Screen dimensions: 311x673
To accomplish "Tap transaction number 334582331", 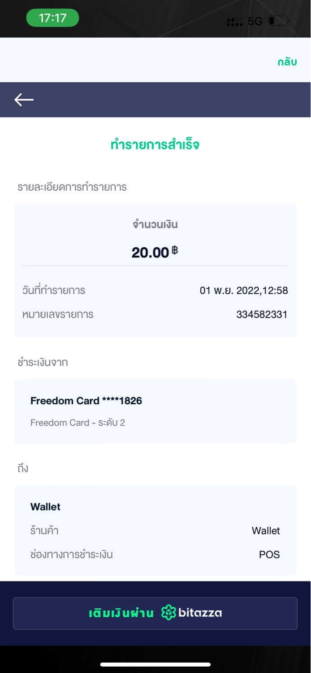I will (262, 315).
